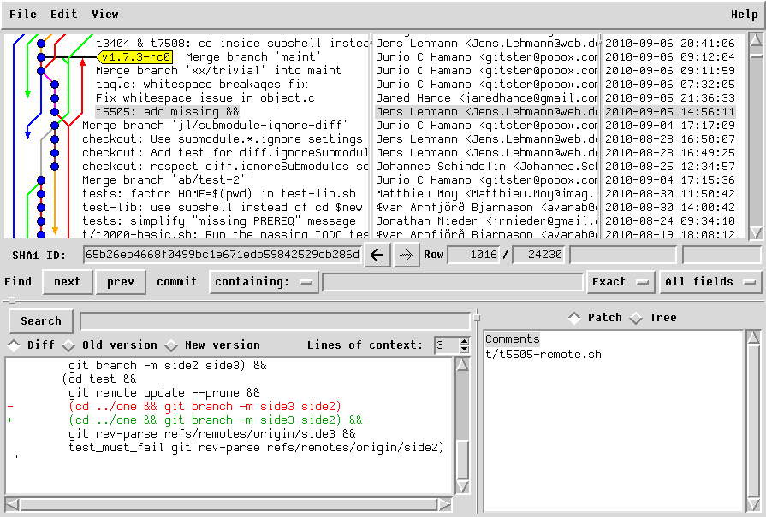Click the Find next button
766x517 pixels.
[x=68, y=282]
